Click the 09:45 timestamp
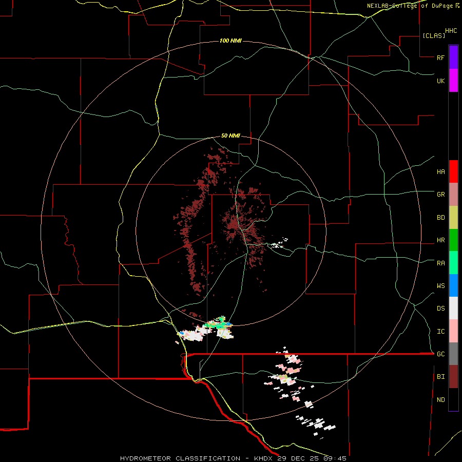462x462 pixels. (335, 458)
